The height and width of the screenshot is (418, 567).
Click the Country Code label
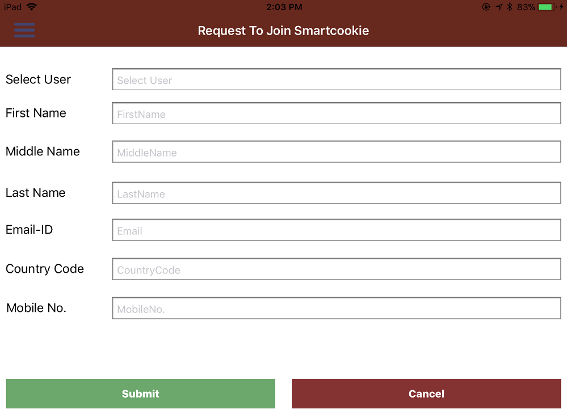click(x=45, y=269)
